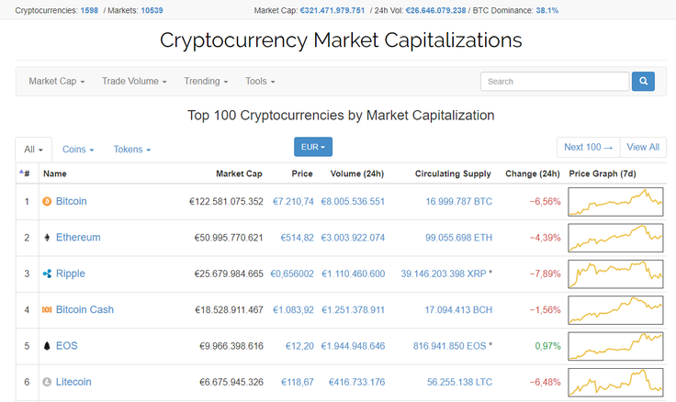
Task: Sort by Market Cap column header
Action: 239,173
